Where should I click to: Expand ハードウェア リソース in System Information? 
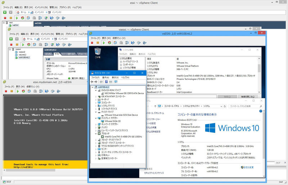(x=121, y=61)
